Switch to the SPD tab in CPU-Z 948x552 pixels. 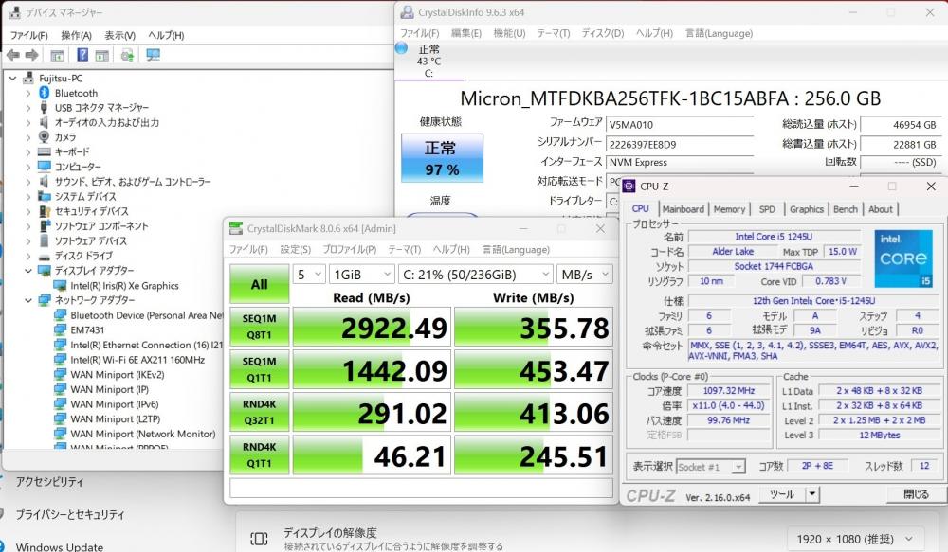coord(767,209)
